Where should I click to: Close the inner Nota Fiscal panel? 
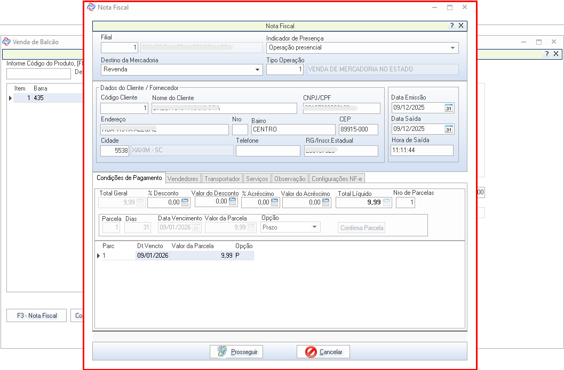pyautogui.click(x=461, y=26)
